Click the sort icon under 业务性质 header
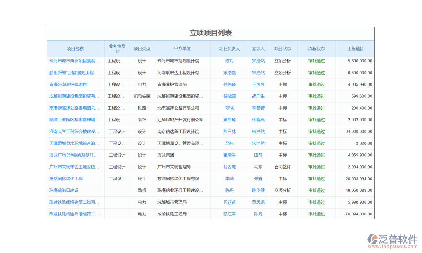This screenshot has width=422, height=253. [117, 51]
